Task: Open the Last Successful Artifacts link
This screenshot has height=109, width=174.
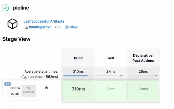Action: pos(44,21)
